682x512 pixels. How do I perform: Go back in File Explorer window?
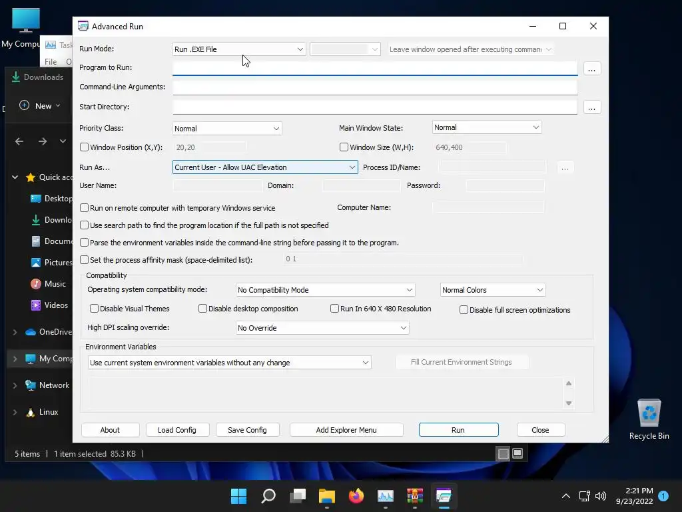(19, 141)
